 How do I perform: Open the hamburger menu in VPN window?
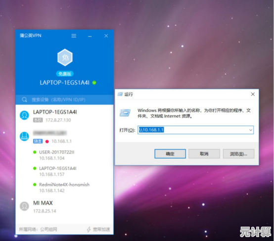pyautogui.click(x=74, y=36)
